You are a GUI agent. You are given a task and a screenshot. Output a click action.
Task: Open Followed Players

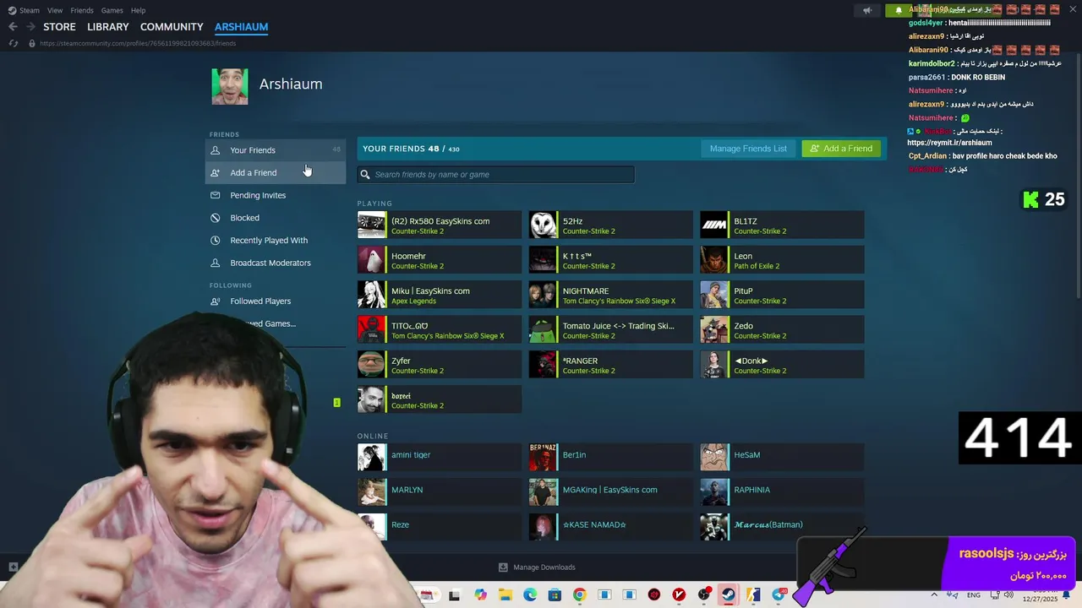tap(276, 301)
